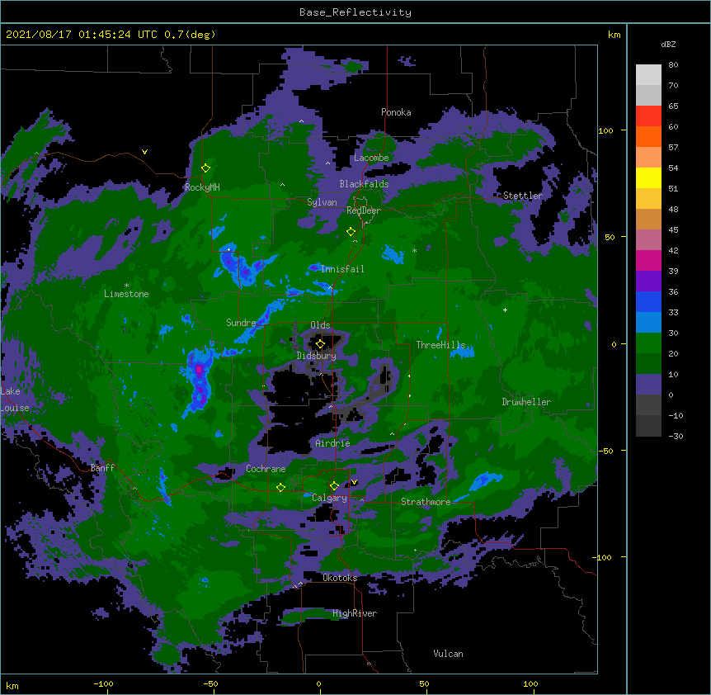
Task: Select the Innisfail label
Action: [x=342, y=269]
